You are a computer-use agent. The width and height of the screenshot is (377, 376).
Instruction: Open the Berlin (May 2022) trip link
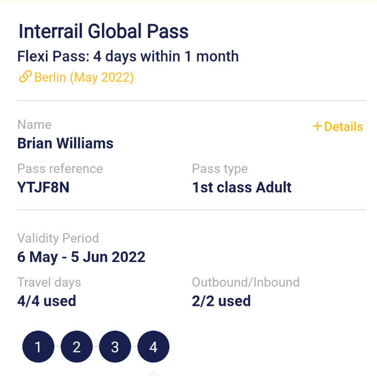(84, 78)
